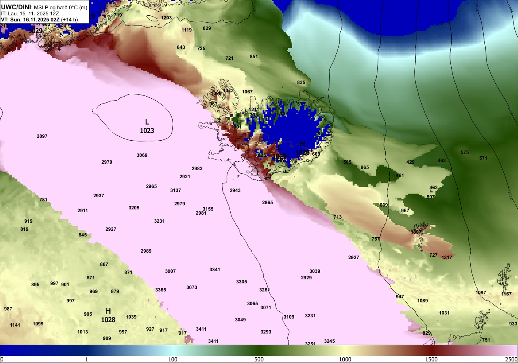The image size is (518, 363).
Task: Select the value 3049
Action: pyautogui.click(x=240, y=320)
